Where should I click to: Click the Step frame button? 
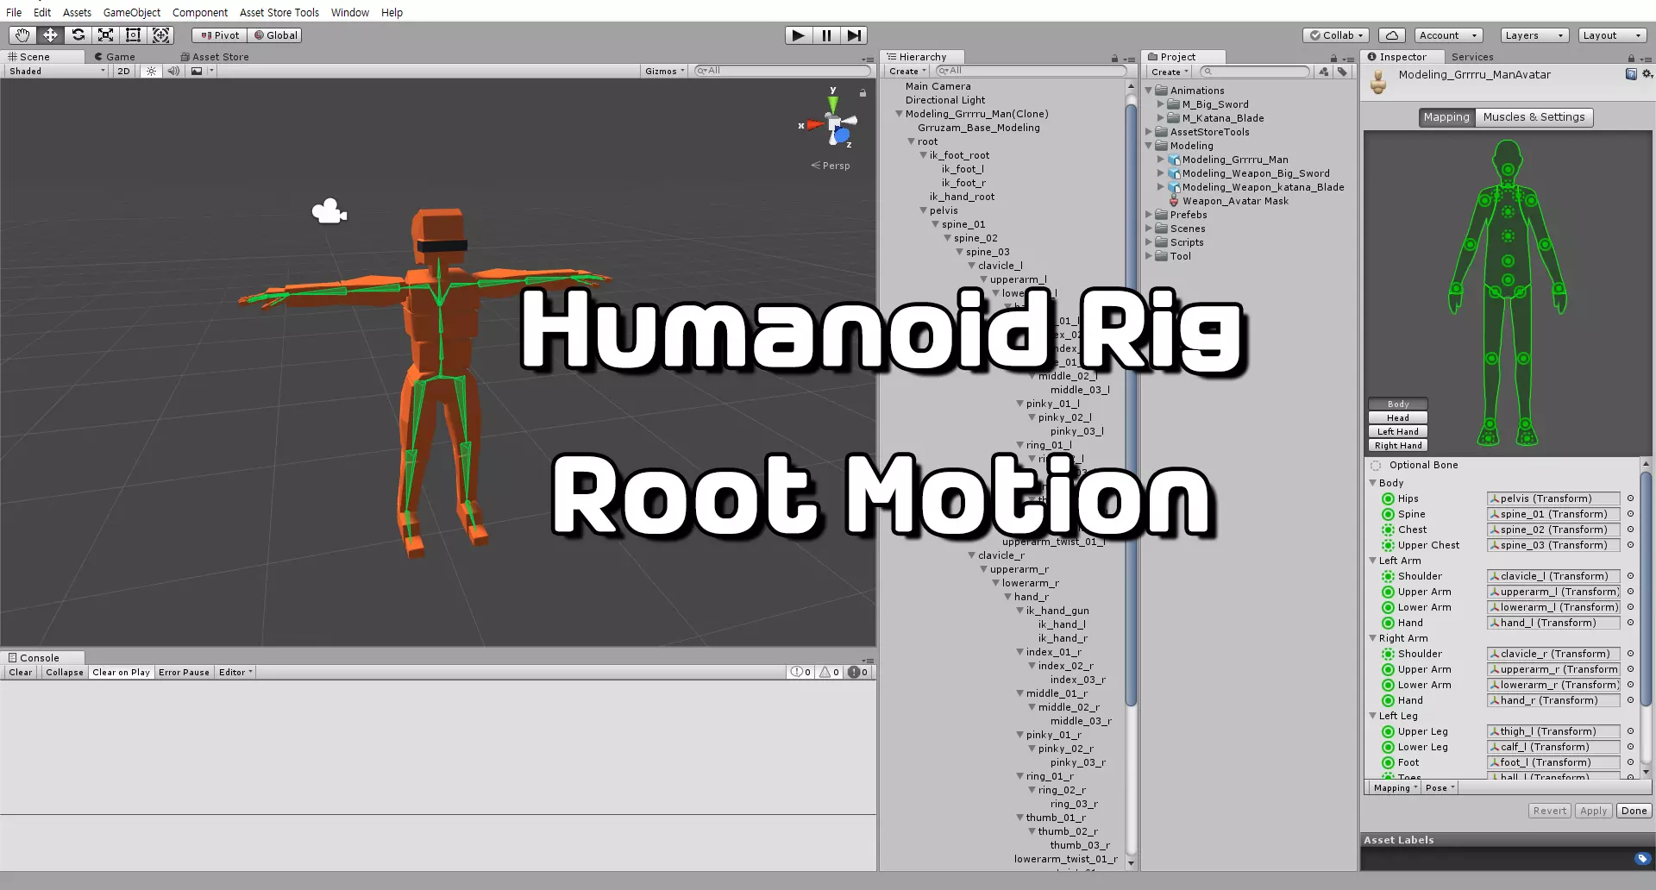(x=853, y=35)
